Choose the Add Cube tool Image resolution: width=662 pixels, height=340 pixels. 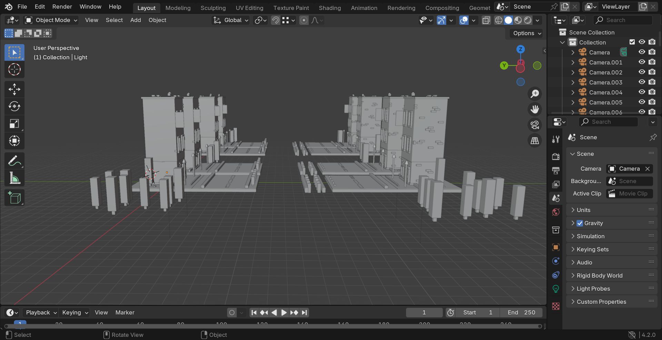pyautogui.click(x=14, y=198)
